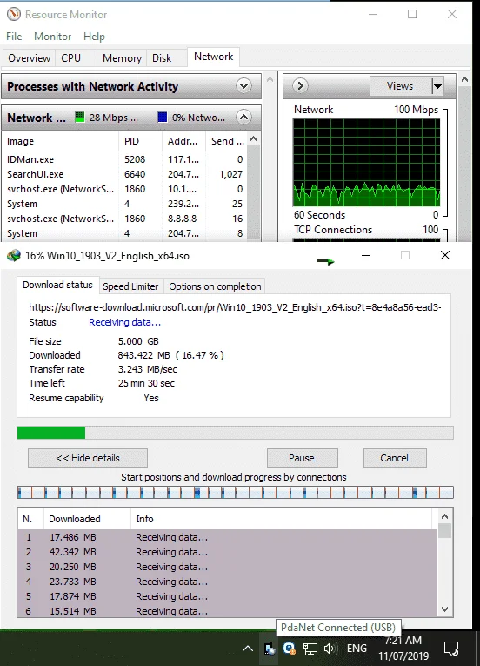
Task: Sort by the Send column header
Action: point(227,141)
